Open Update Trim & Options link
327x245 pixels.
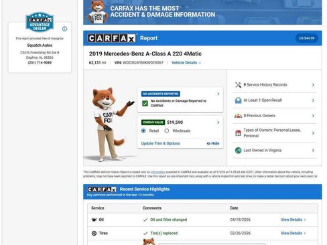point(160,143)
